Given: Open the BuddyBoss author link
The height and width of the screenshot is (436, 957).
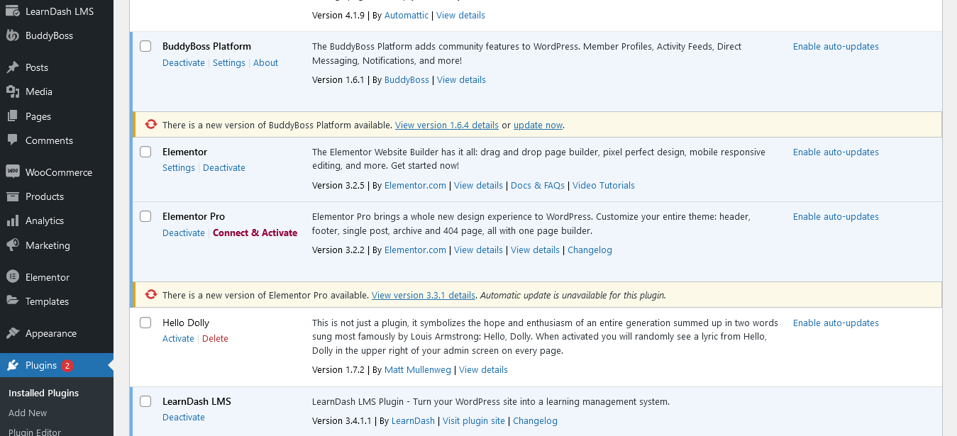Looking at the screenshot, I should pos(406,79).
